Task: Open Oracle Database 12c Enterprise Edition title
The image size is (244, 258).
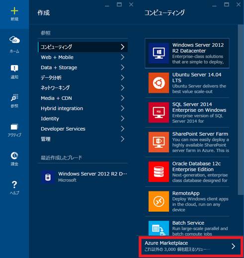Action: (x=196, y=167)
